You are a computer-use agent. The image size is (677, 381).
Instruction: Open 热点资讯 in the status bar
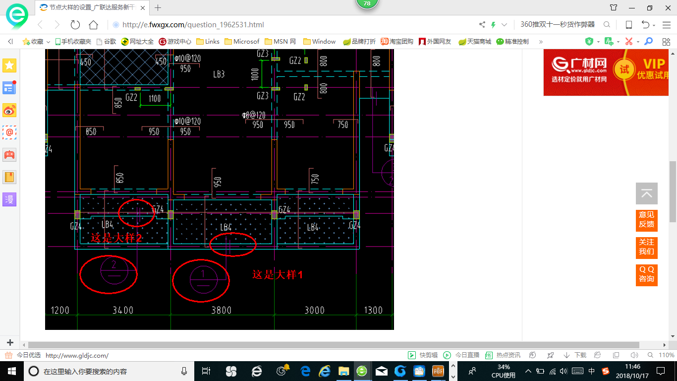pyautogui.click(x=503, y=355)
